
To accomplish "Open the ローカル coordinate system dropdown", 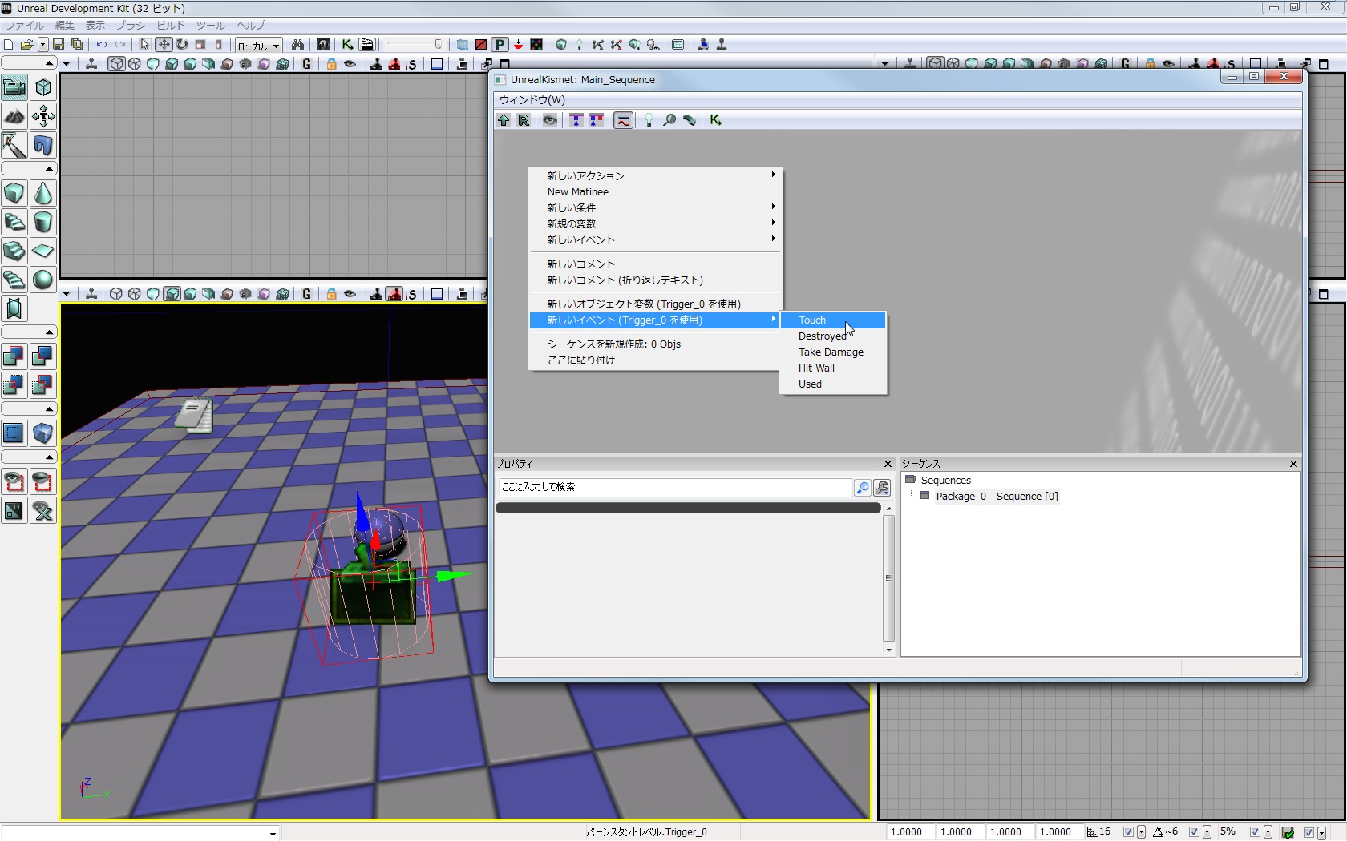I will 258,46.
